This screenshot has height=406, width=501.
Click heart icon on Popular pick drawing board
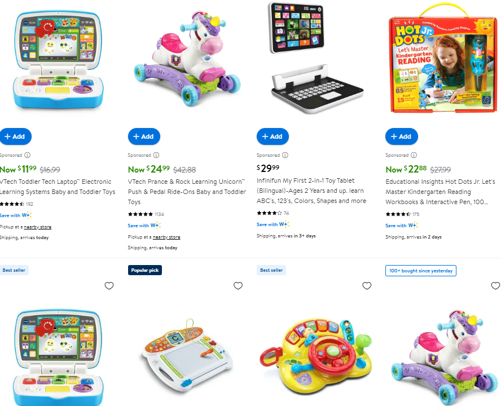[x=238, y=285]
